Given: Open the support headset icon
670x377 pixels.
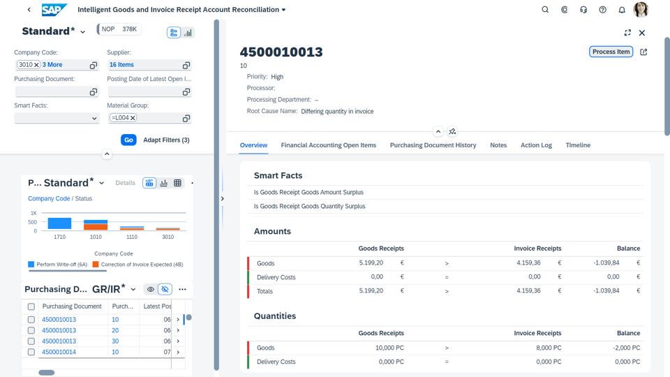Looking at the screenshot, I should 583,9.
